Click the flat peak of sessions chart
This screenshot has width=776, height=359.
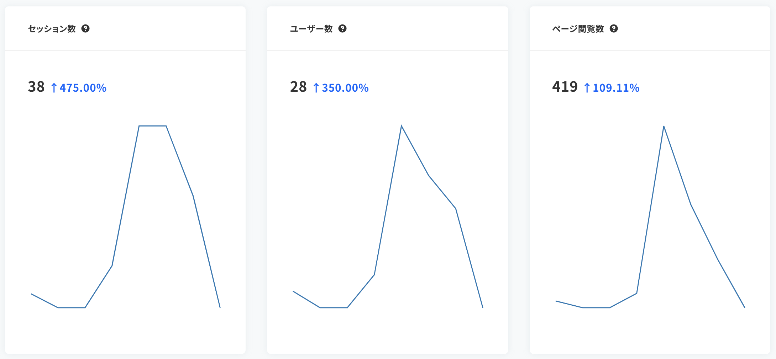pos(153,126)
